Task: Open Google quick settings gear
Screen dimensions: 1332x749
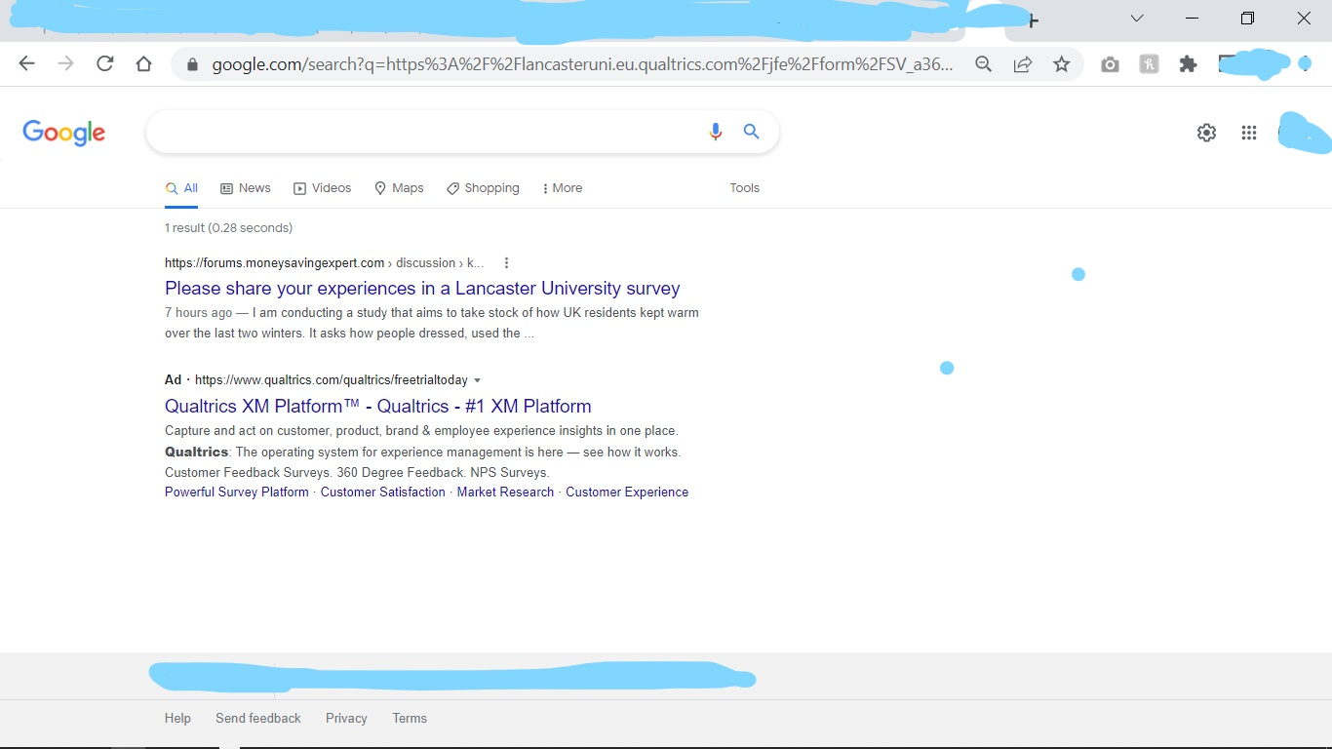Action: [1206, 133]
